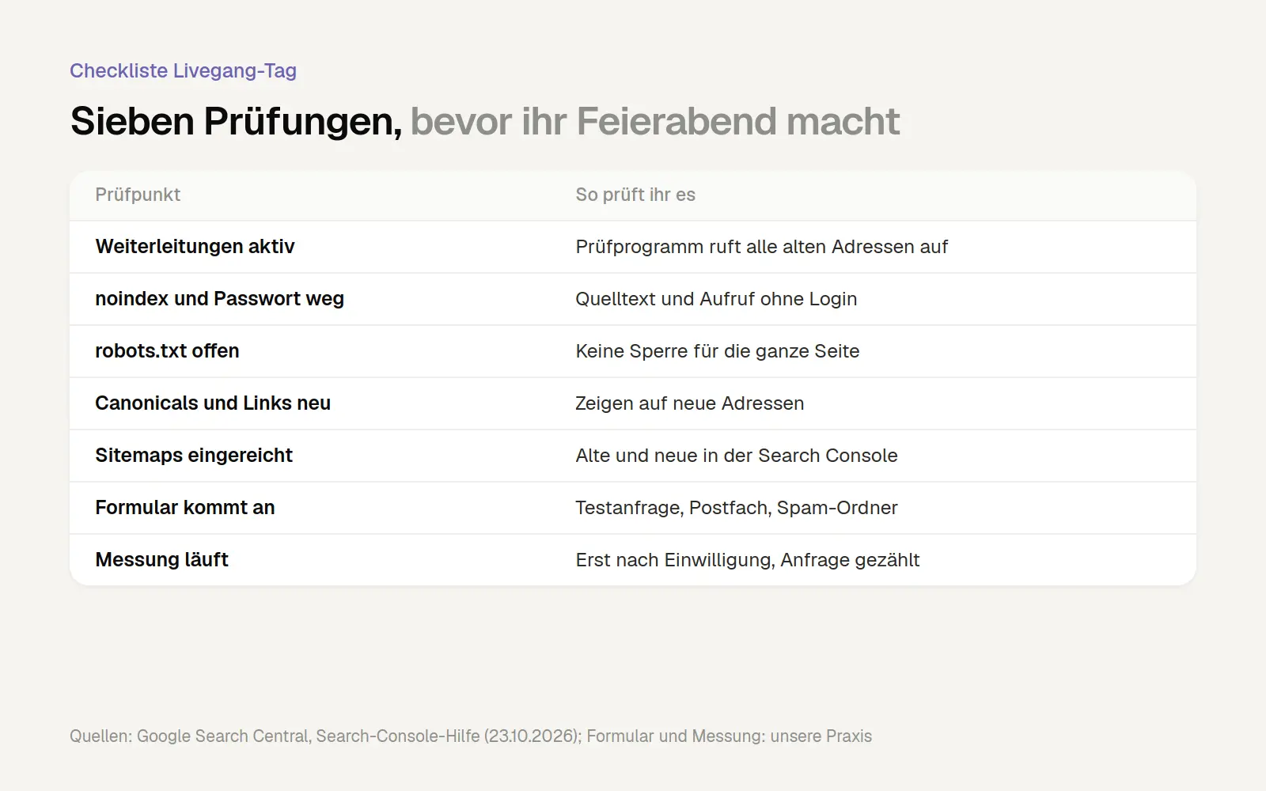Click the 'Quellen: Google Search Central' footer line

[x=471, y=736]
